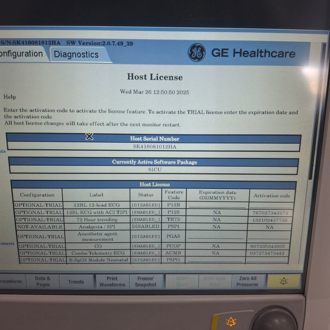Click expiration date field for PGAS

216,236
